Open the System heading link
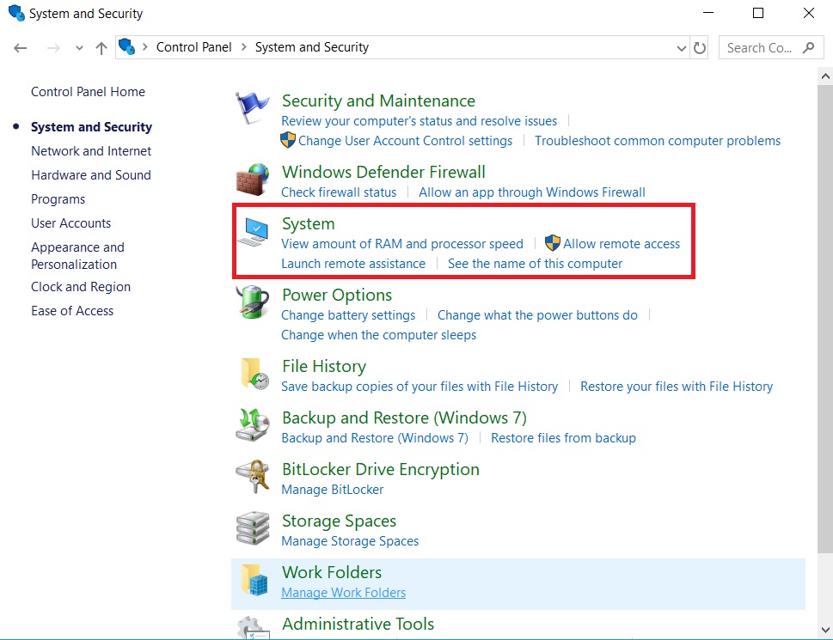Viewport: 833px width, 640px height. [x=308, y=224]
